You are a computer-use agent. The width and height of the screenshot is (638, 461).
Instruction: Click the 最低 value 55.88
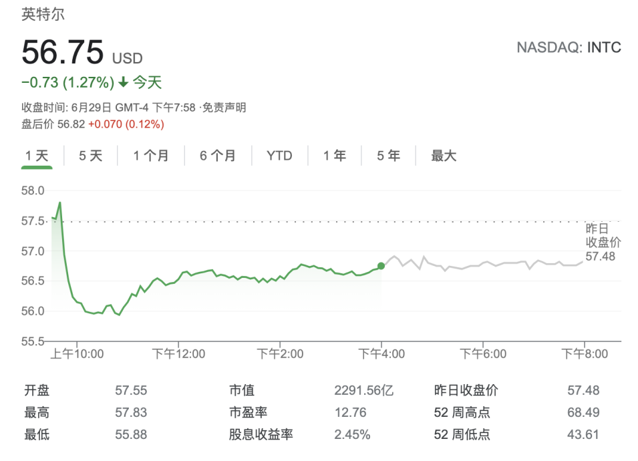tap(131, 434)
